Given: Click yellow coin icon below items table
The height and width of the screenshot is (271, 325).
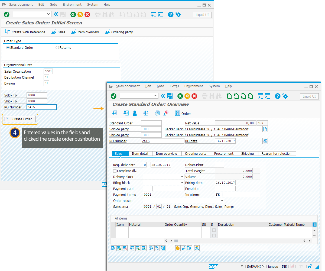Looking at the screenshot, I should (x=178, y=248).
